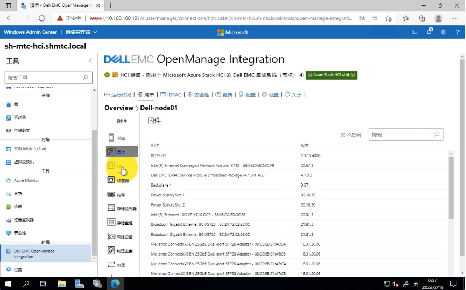
Task: Open the 系统 component icon
Action: pyautogui.click(x=111, y=138)
